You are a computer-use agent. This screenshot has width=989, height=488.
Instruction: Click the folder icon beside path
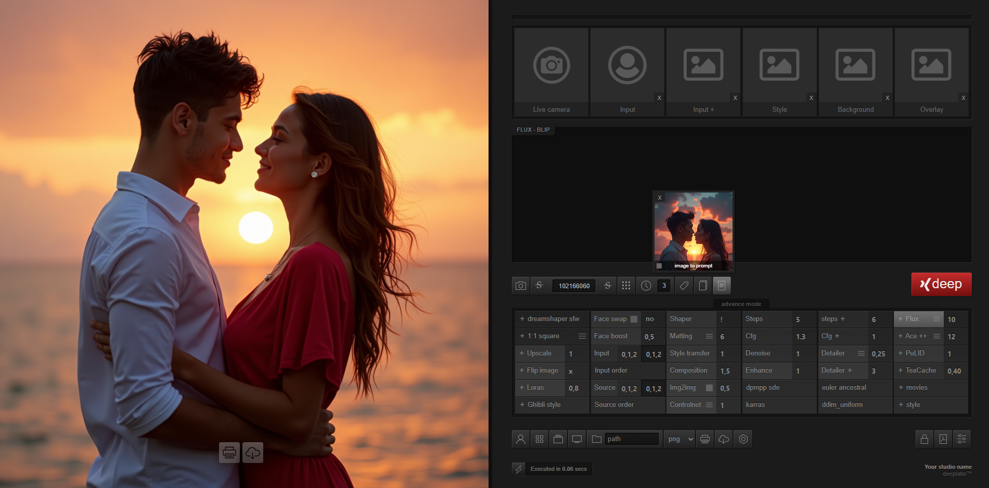[597, 439]
